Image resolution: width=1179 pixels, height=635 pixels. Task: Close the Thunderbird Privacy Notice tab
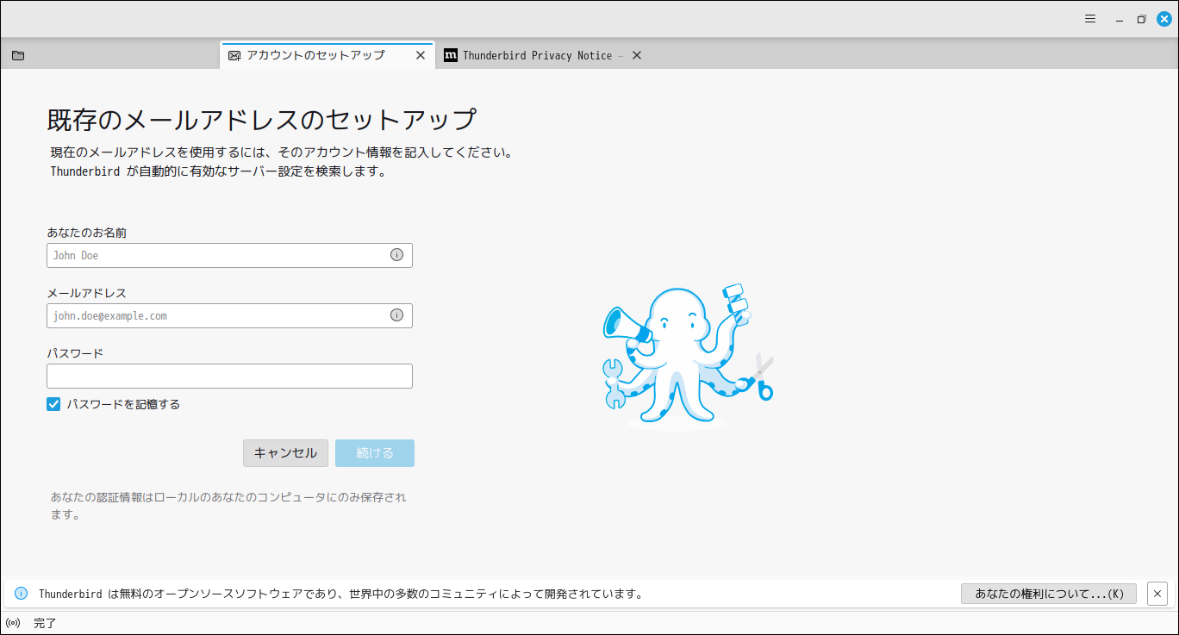point(636,55)
